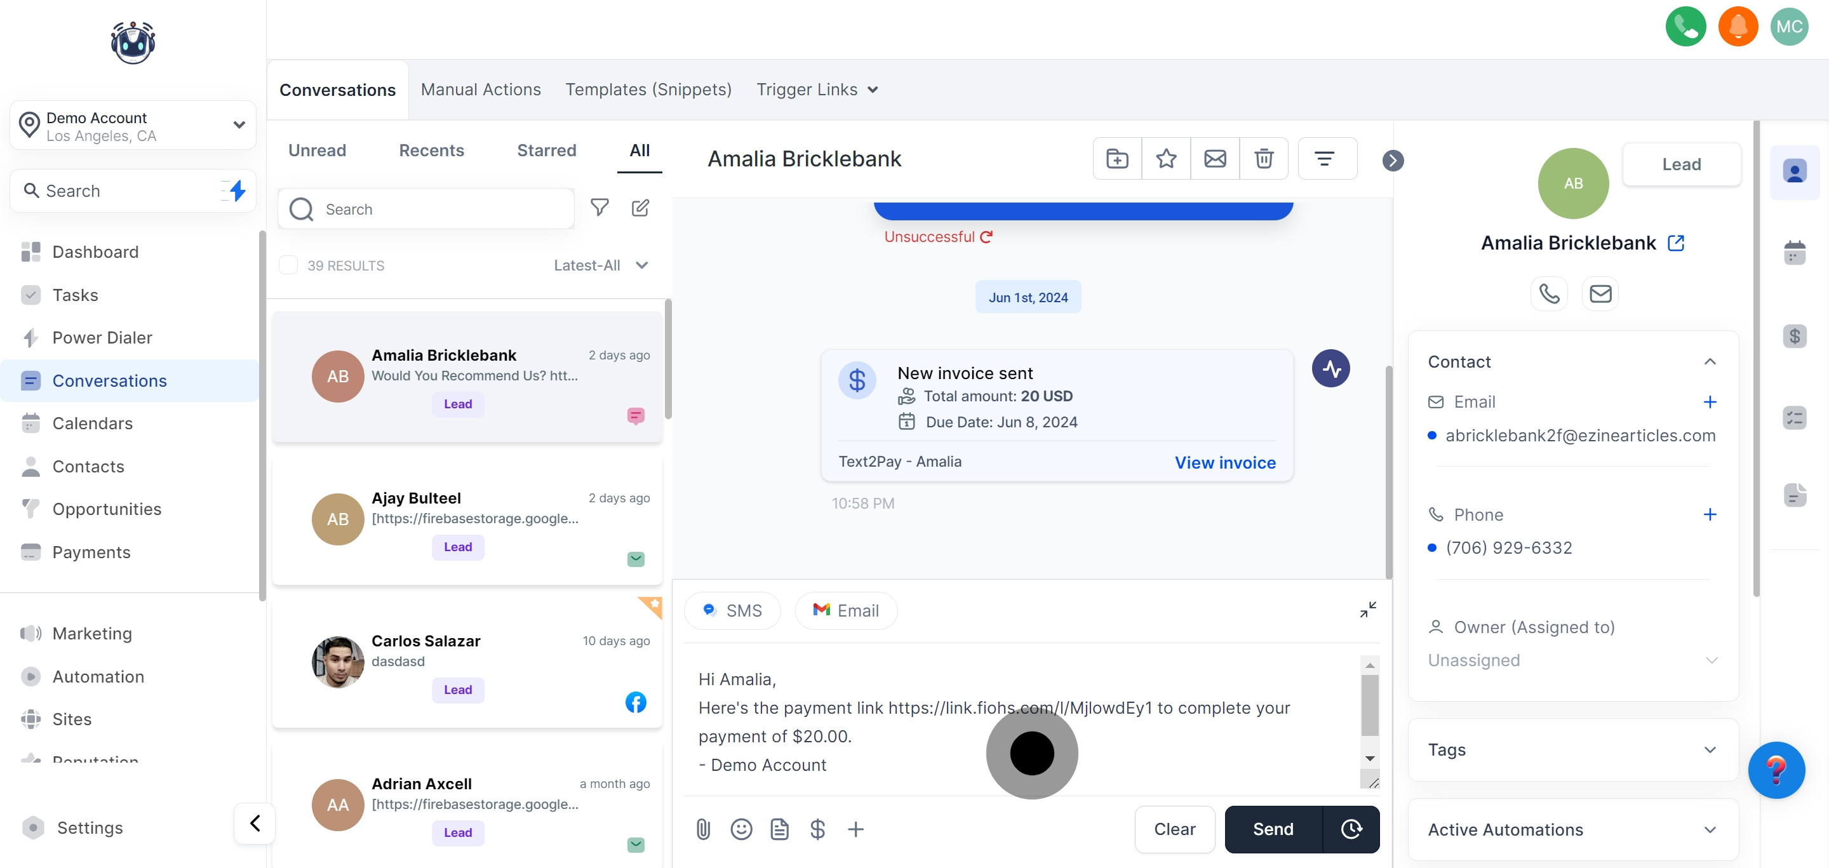Open the Manual Actions tab

481,90
